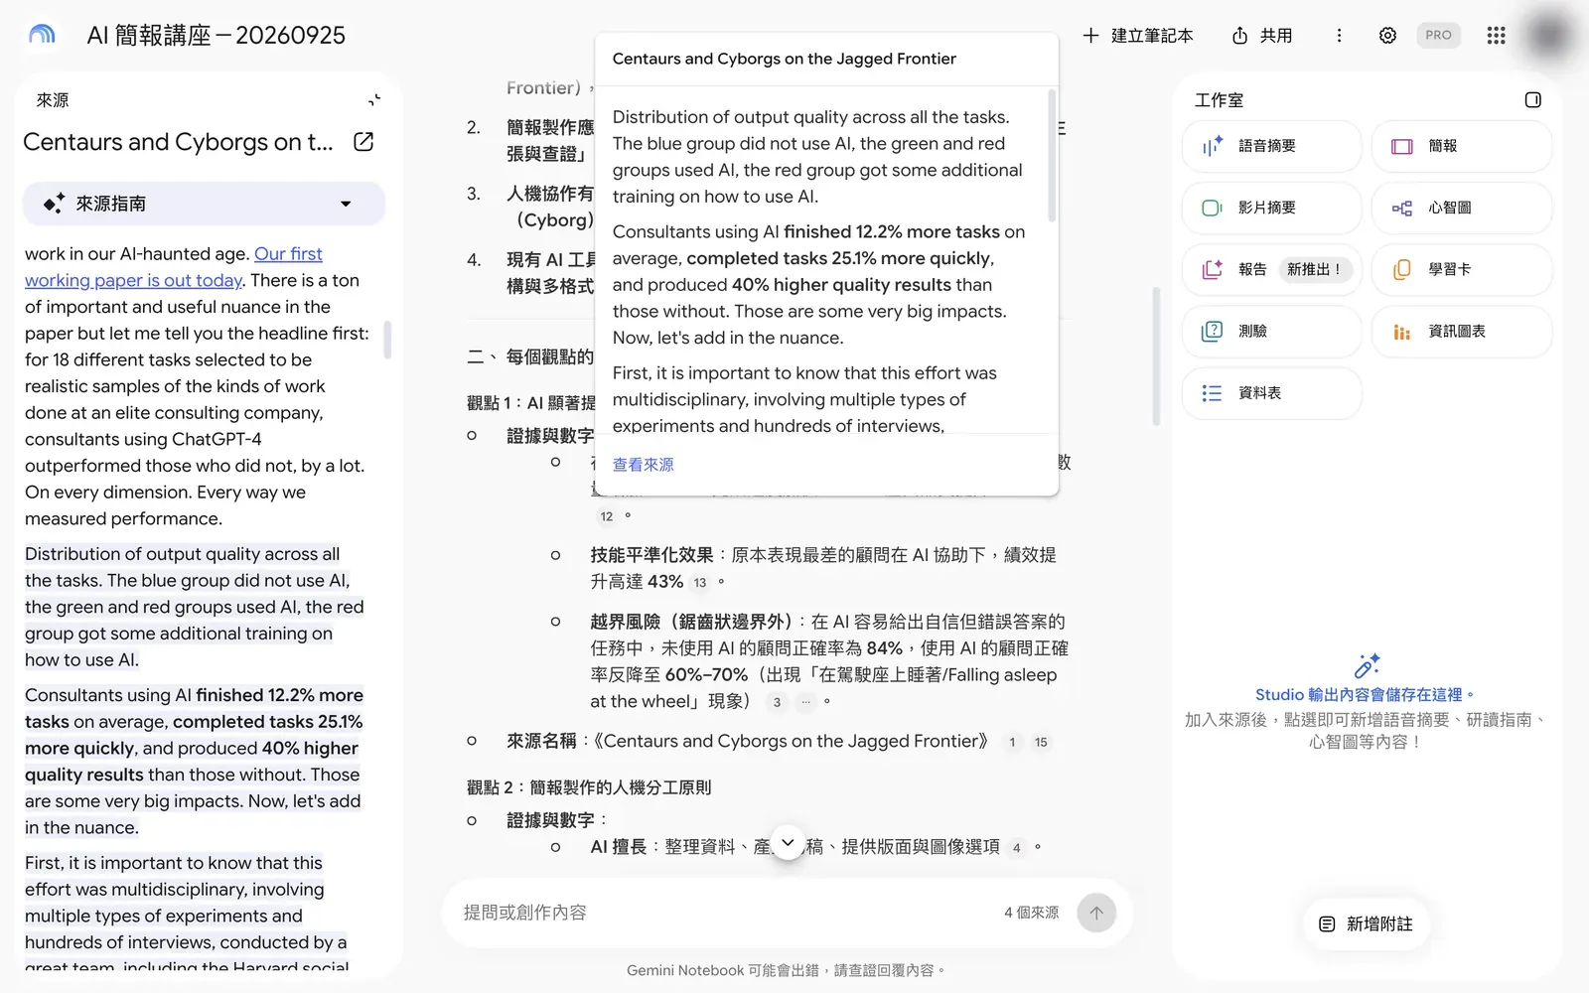Click the send arrow button
Image resolution: width=1589 pixels, height=993 pixels.
(x=1096, y=913)
